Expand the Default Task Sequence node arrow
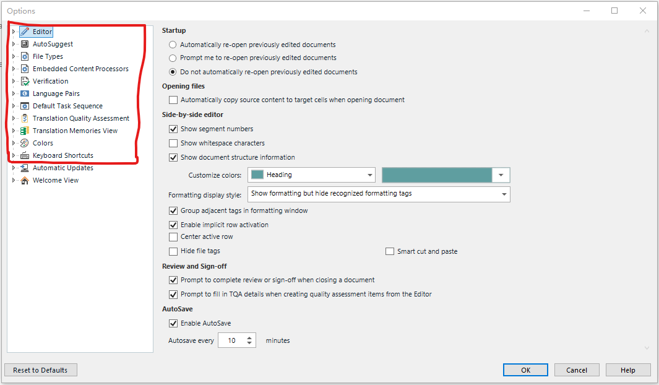 pyautogui.click(x=14, y=106)
